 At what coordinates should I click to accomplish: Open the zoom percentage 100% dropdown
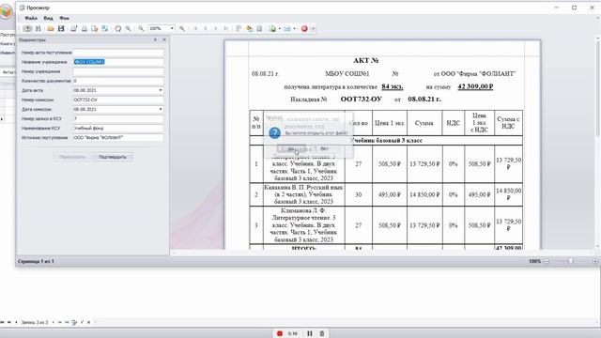tap(172, 28)
